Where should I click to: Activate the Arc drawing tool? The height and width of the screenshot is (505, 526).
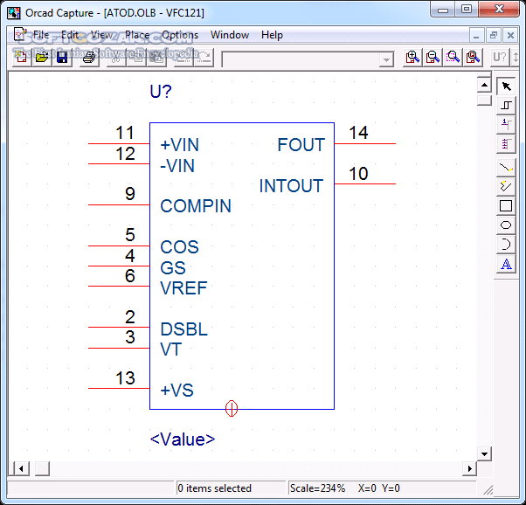[x=506, y=245]
